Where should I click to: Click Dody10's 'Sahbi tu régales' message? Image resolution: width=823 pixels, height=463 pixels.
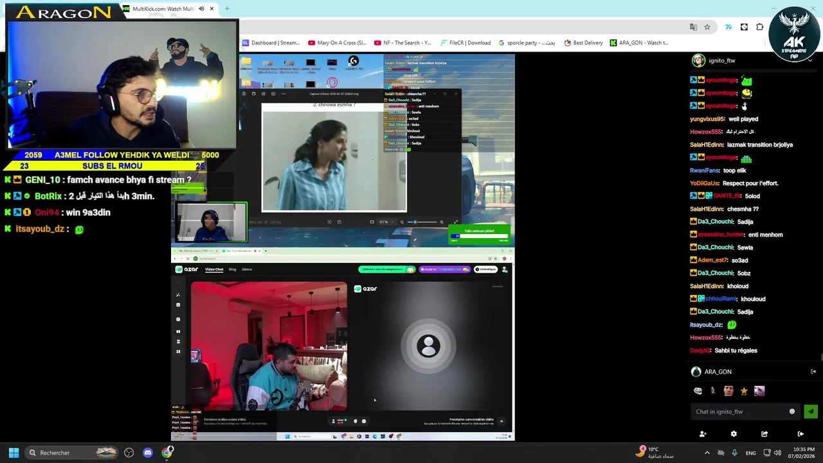pos(736,350)
